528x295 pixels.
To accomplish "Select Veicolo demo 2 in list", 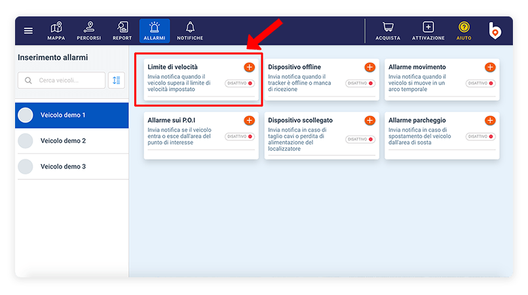I will pyautogui.click(x=63, y=141).
